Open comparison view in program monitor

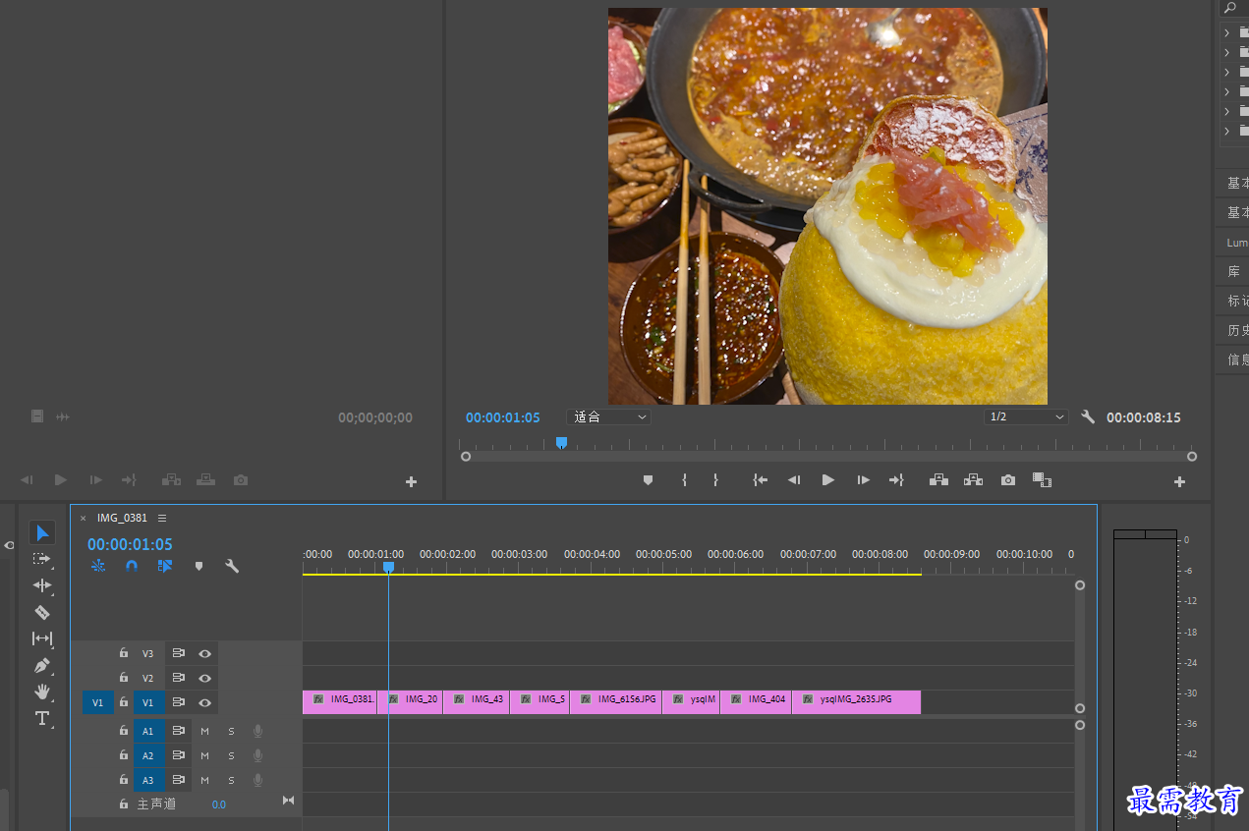pyautogui.click(x=1042, y=480)
